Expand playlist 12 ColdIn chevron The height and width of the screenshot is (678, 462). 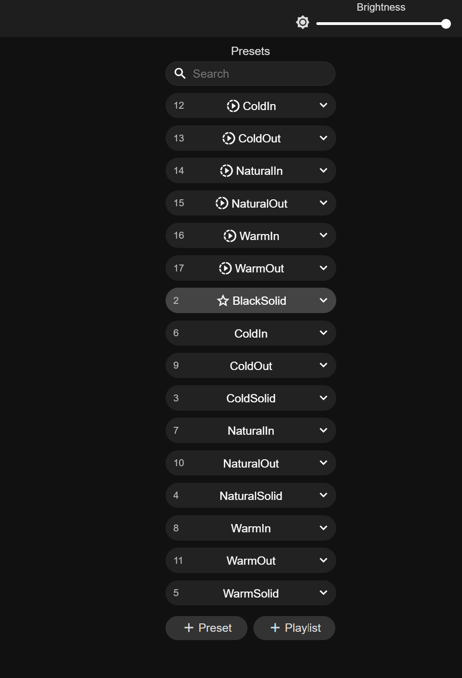[323, 105]
